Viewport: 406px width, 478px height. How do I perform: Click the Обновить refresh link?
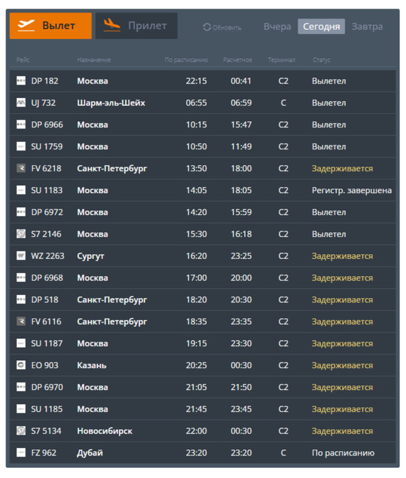[x=227, y=28]
